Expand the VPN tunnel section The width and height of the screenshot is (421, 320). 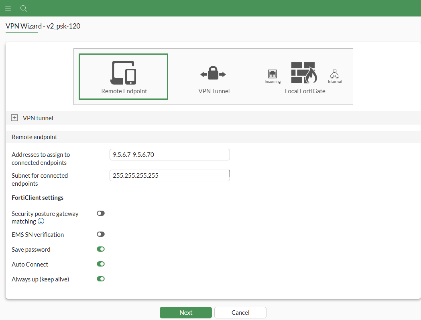click(x=14, y=117)
